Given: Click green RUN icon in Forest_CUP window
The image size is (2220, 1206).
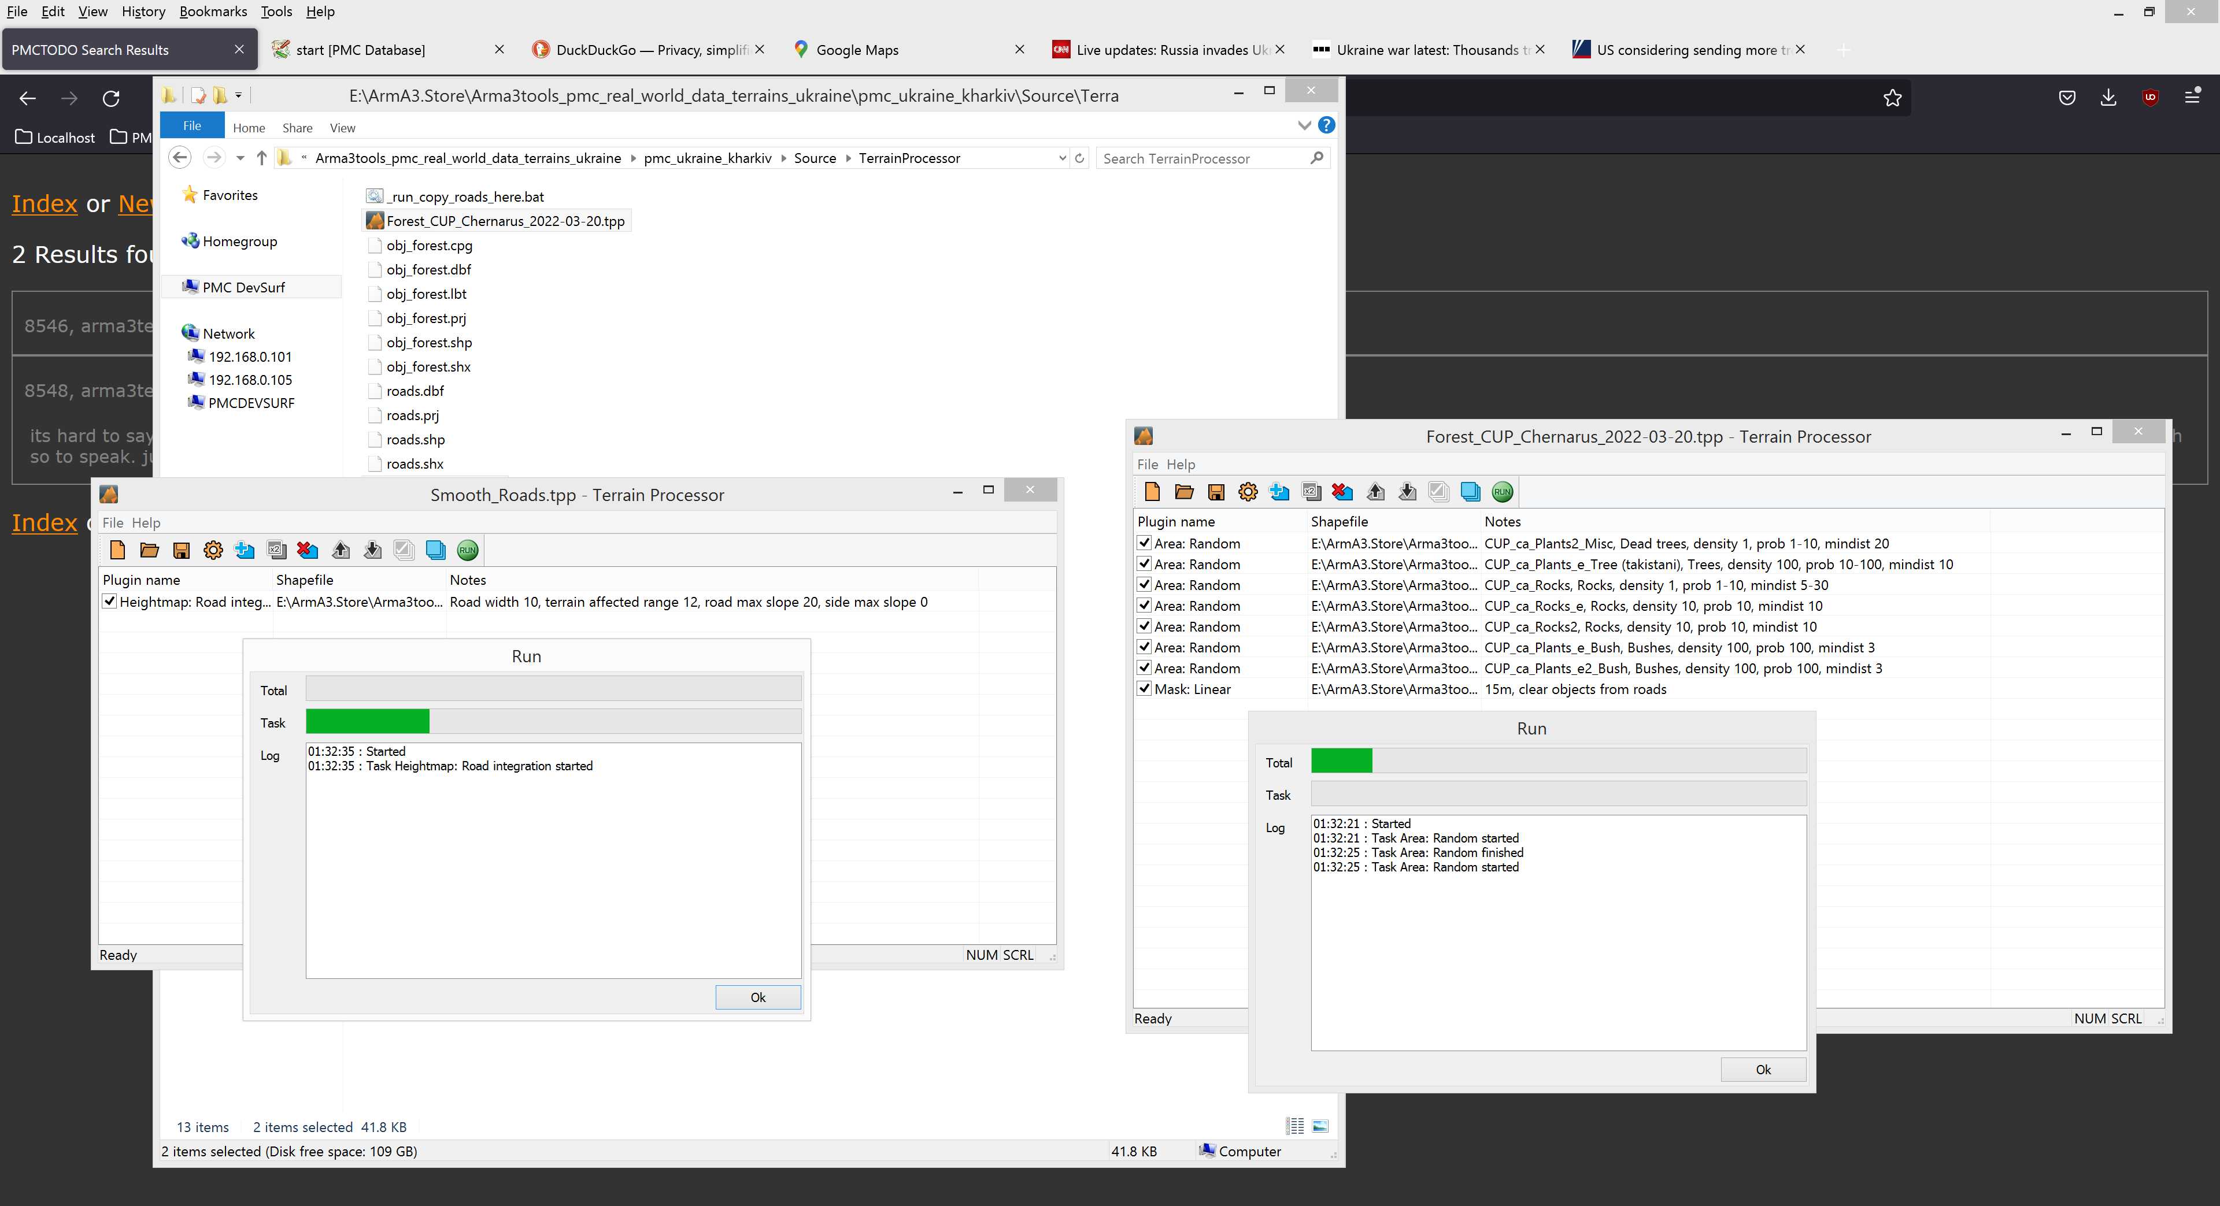Looking at the screenshot, I should pos(1502,492).
